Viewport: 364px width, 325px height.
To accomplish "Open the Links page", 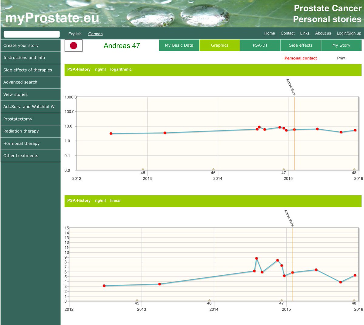I will click(x=305, y=33).
